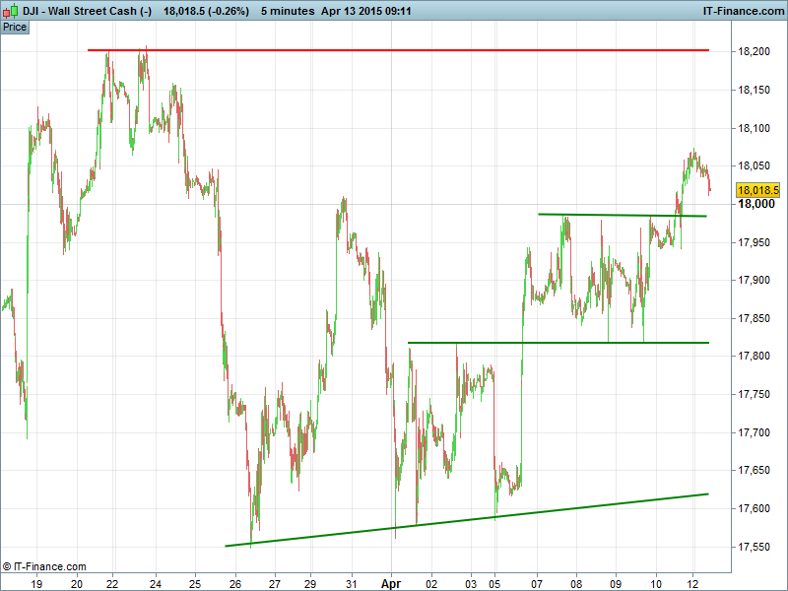Click the 17,950 price axis label
788x591 pixels.
(x=754, y=242)
